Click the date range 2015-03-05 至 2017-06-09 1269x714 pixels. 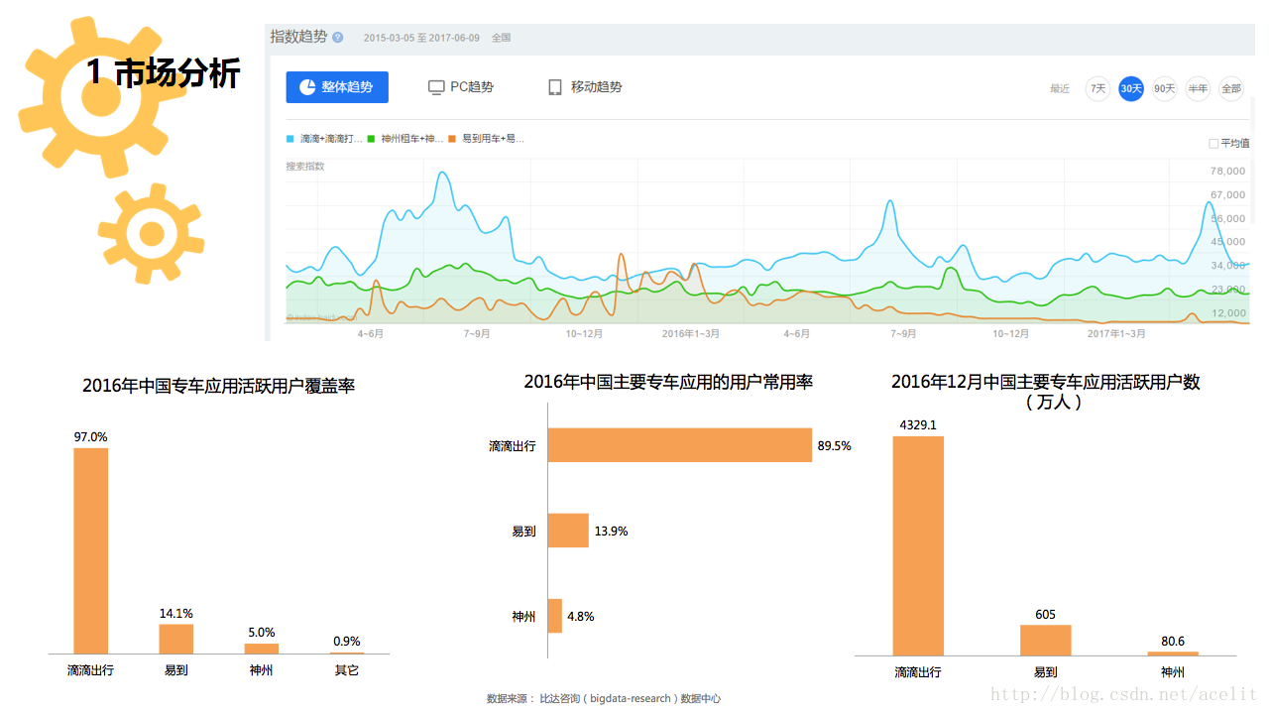(421, 38)
